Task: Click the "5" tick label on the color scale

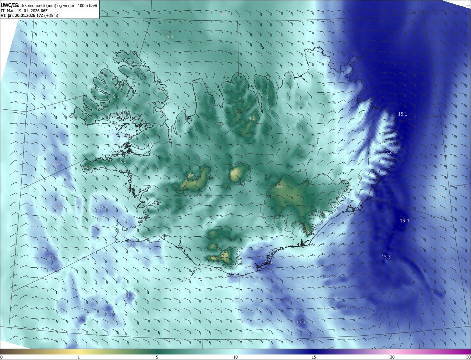Action: click(x=157, y=357)
